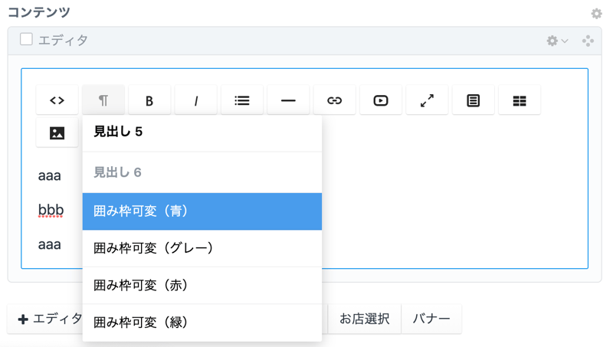The width and height of the screenshot is (613, 347).
Task: Click the バナー button
Action: pyautogui.click(x=431, y=319)
